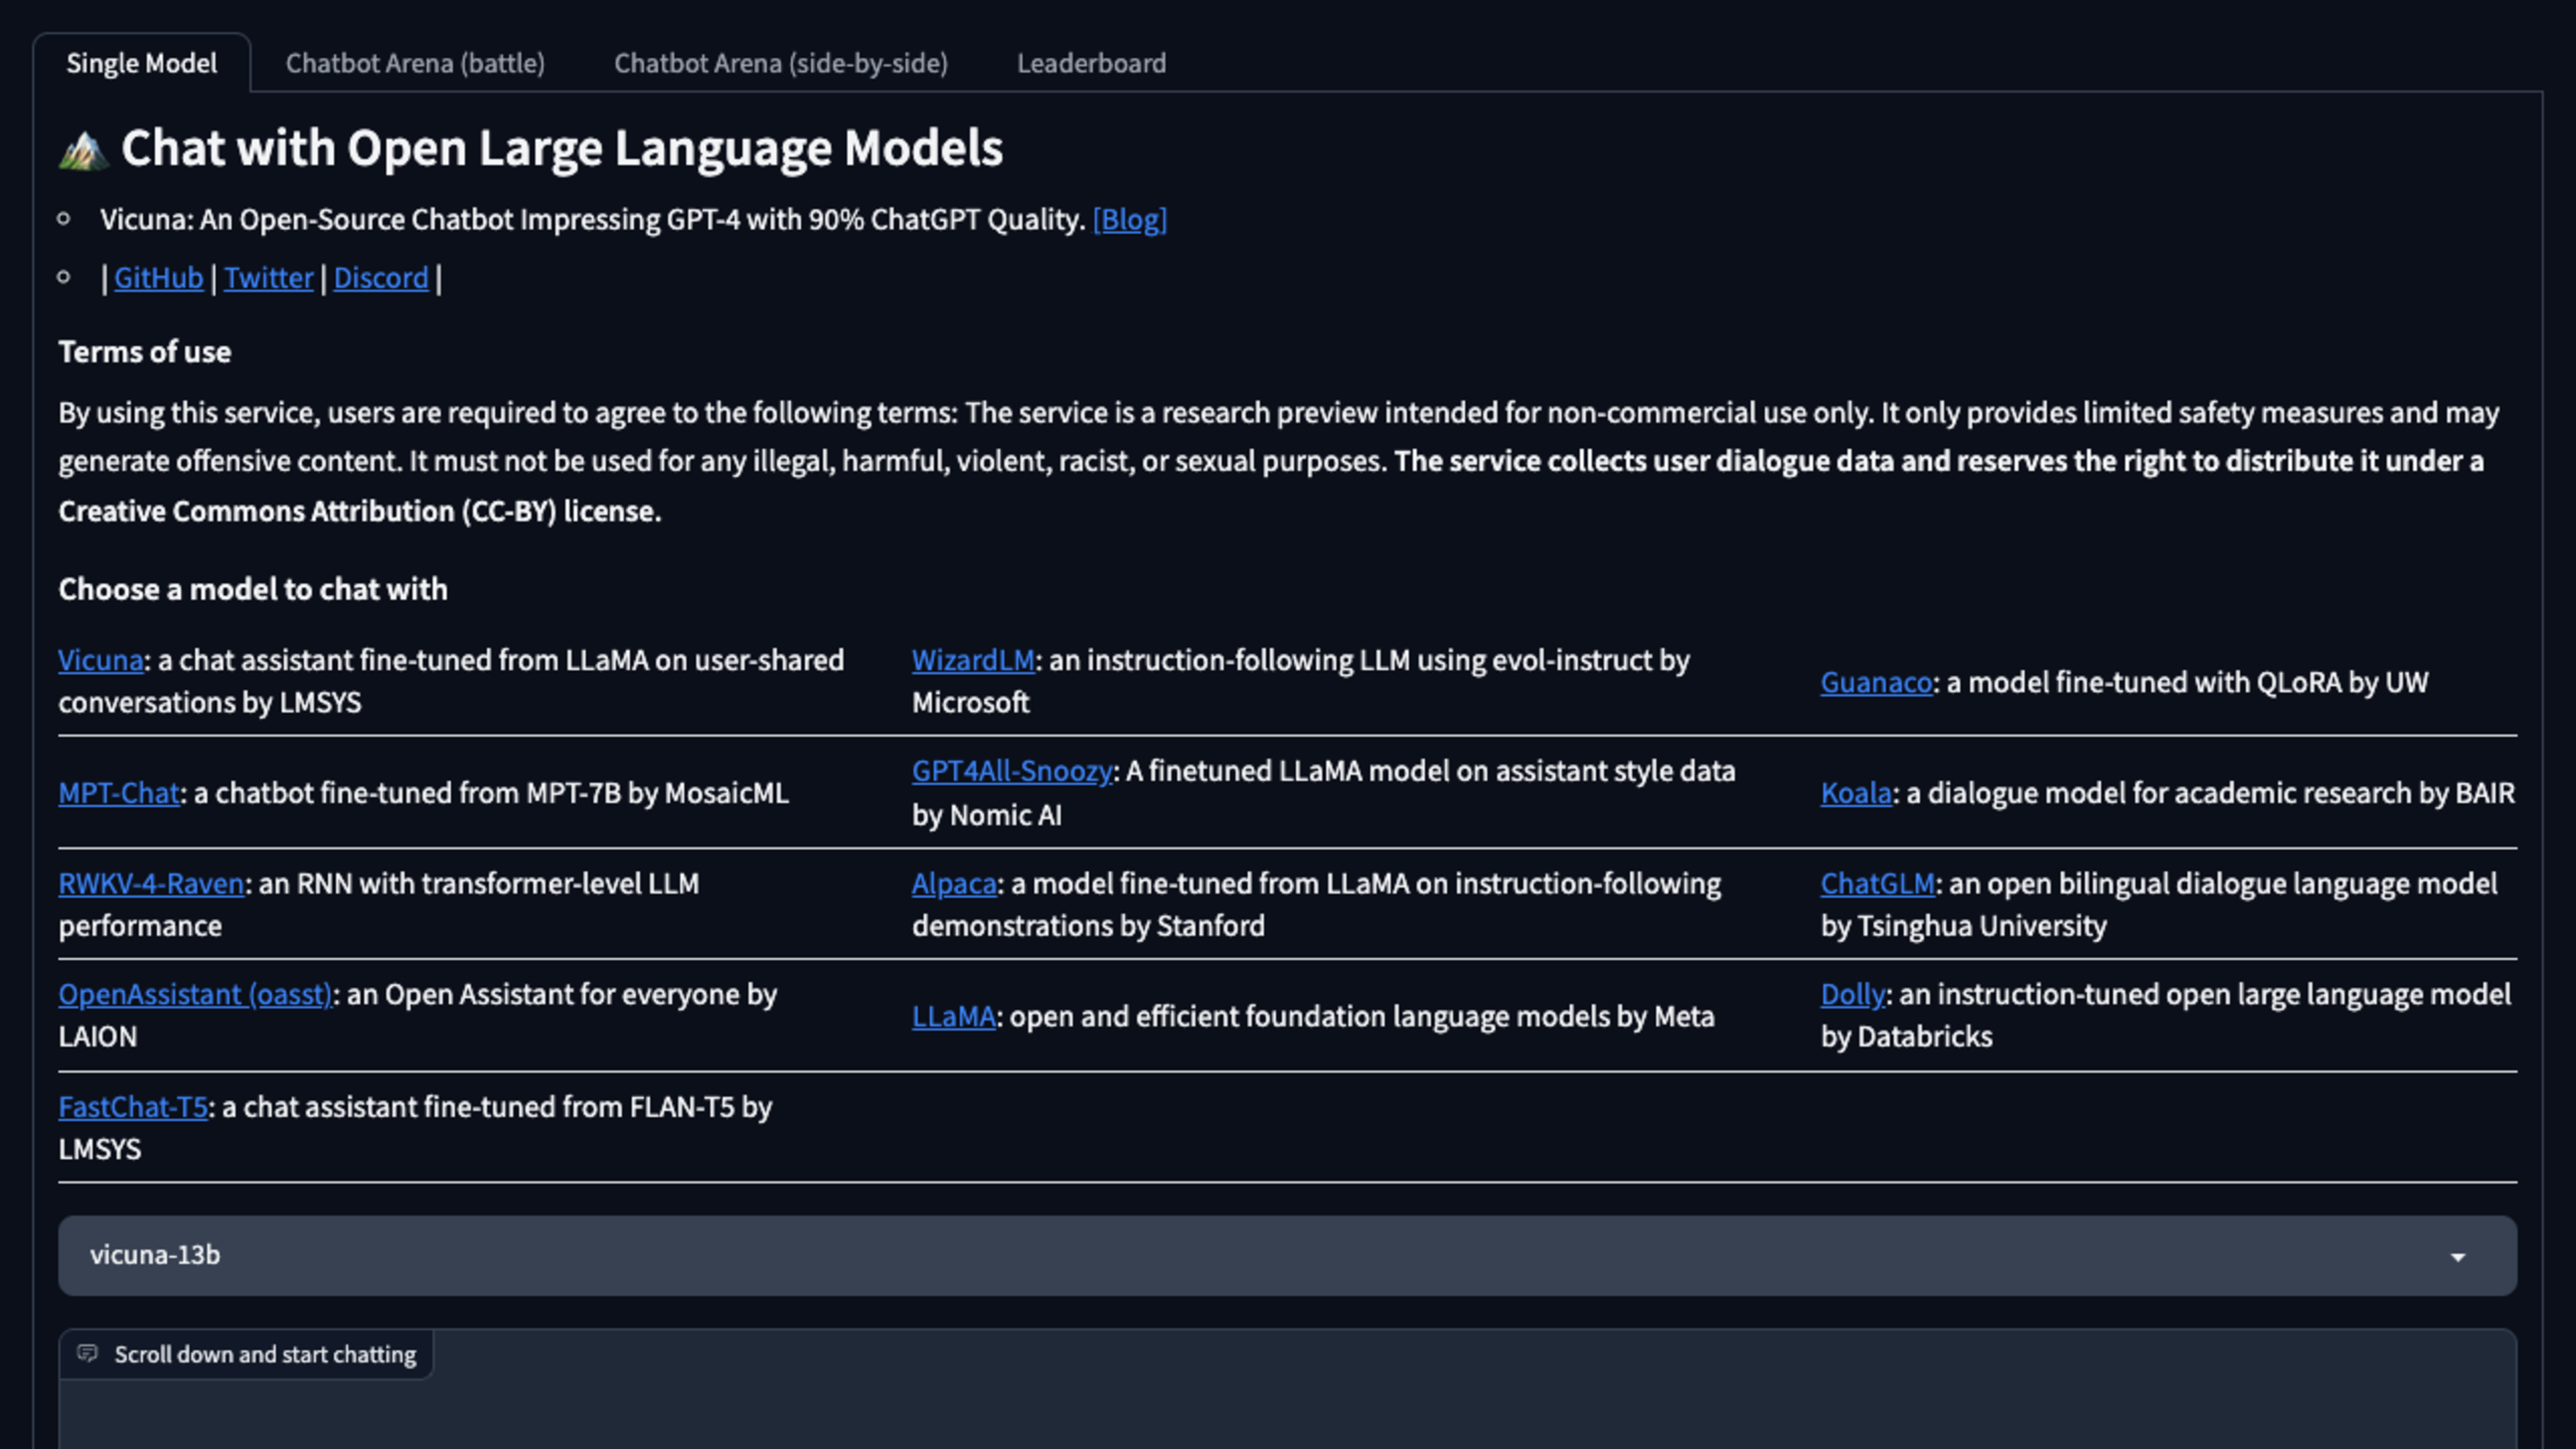The width and height of the screenshot is (2576, 1449).
Task: Click the 'Choose a model to chat with' heading
Action: point(253,589)
